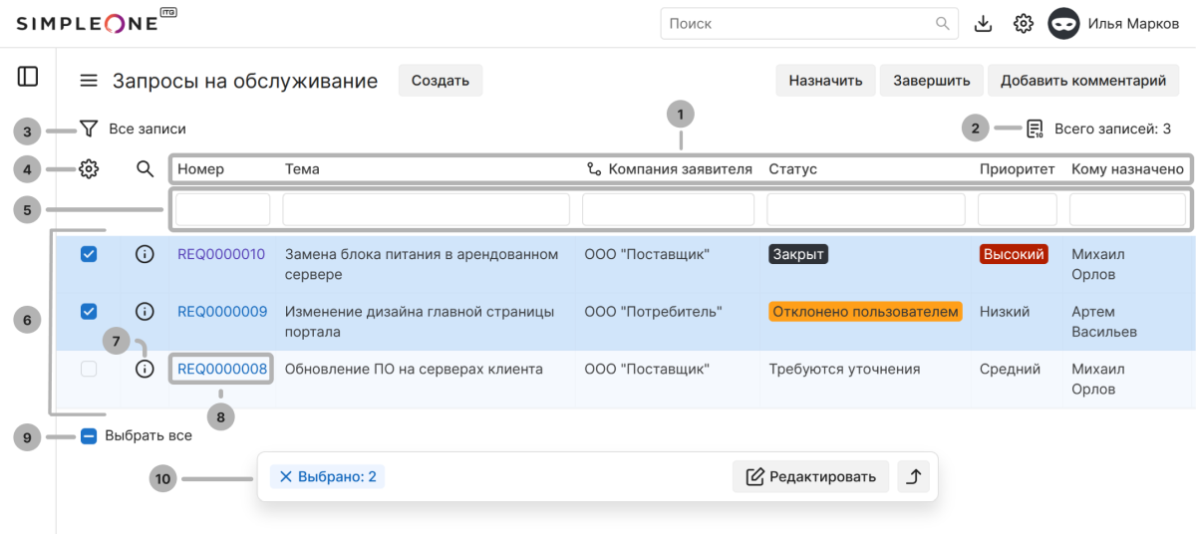The width and height of the screenshot is (1196, 534).
Task: Click Изменение дизайна главной страницы subject
Action: point(420,321)
